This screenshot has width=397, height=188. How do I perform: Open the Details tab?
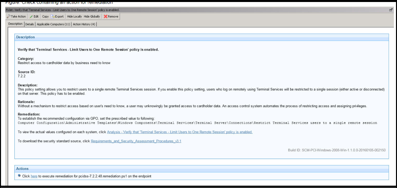coord(30,24)
